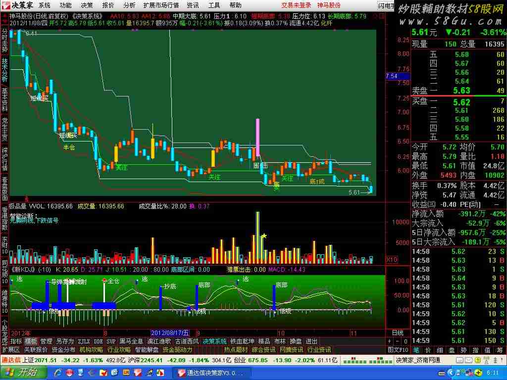Select the 铁血乾坤 template tab
This screenshot has height=380, width=507.
pos(242,341)
